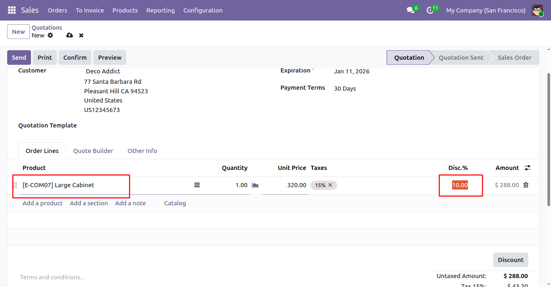
Task: Open the forecast chart icon next to quantity
Action: 255,185
